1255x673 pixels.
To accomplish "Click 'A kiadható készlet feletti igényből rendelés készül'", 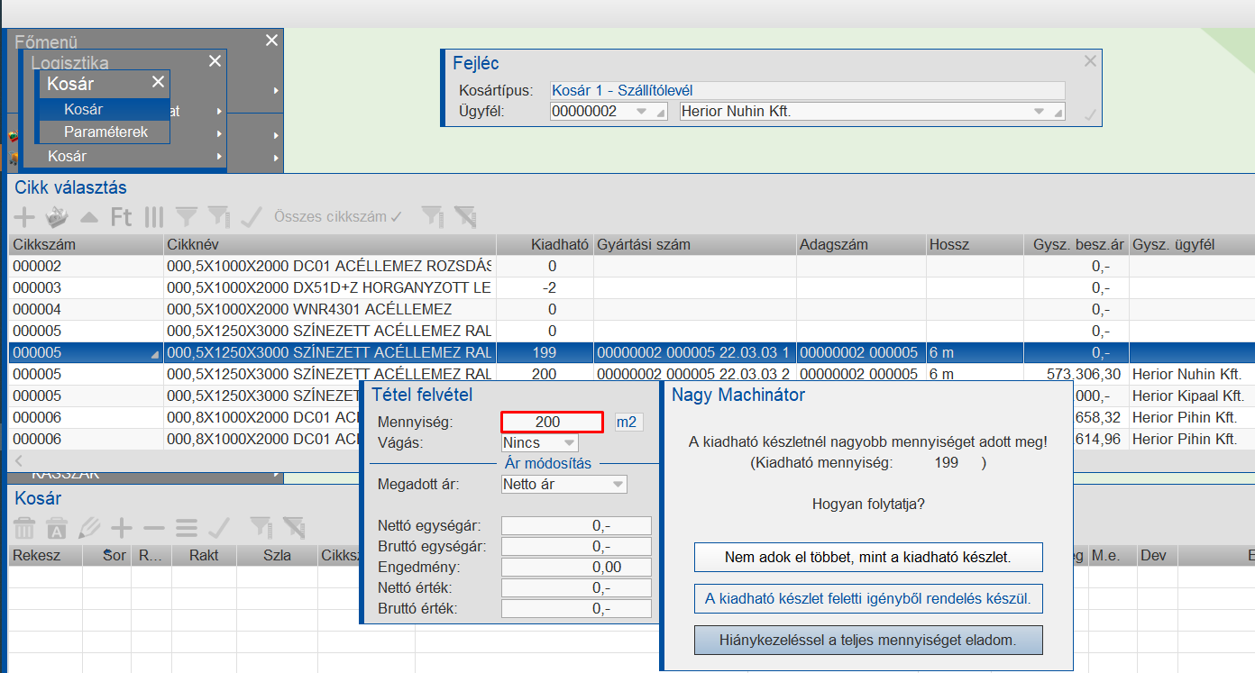I will pos(867,599).
